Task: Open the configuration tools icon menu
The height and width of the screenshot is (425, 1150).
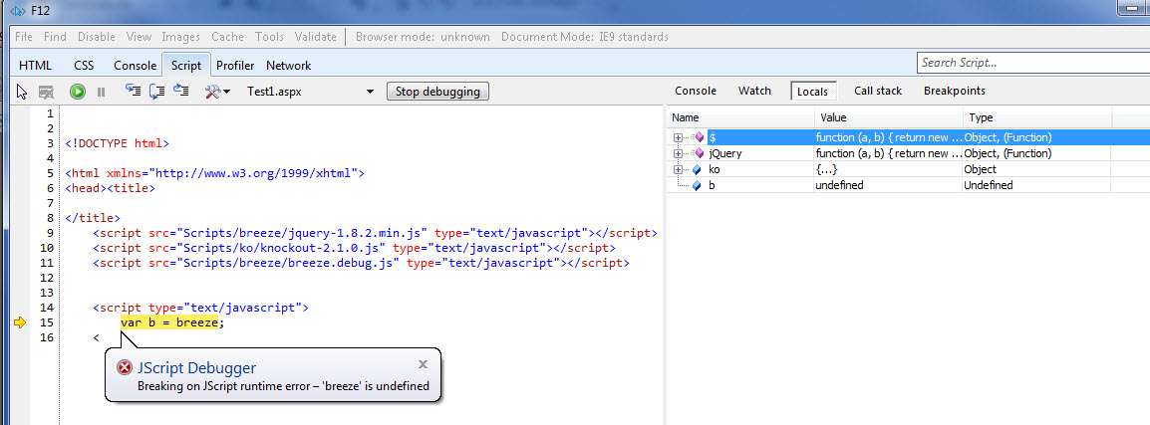Action: (x=218, y=92)
